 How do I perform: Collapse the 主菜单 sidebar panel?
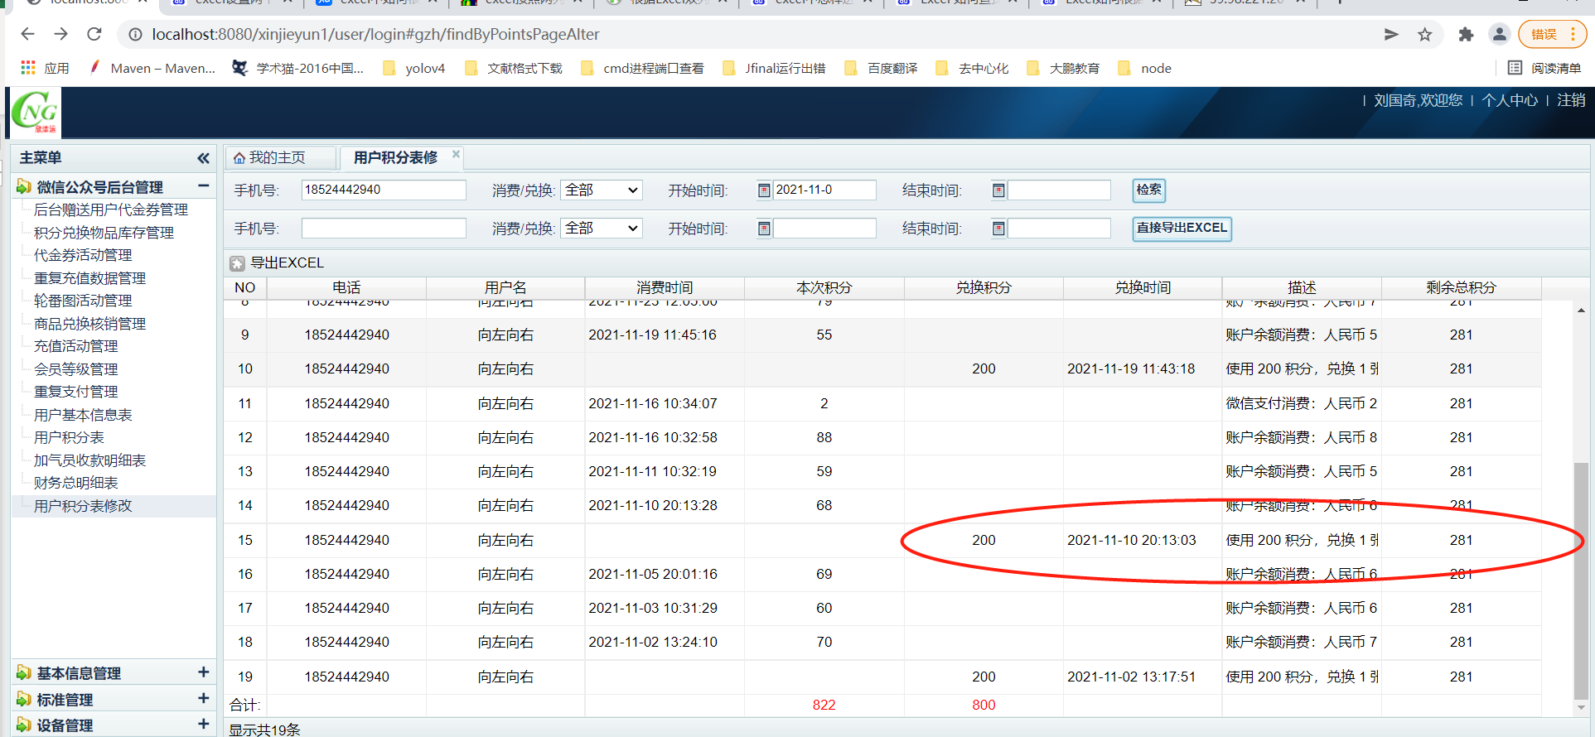(203, 158)
